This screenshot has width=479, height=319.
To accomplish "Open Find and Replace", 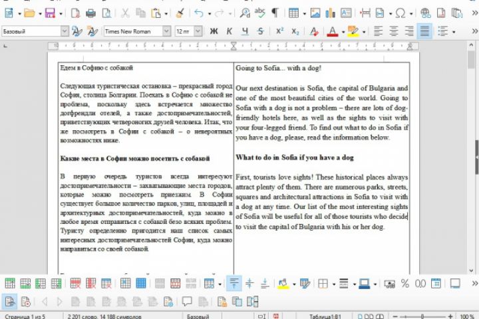I will click(245, 13).
